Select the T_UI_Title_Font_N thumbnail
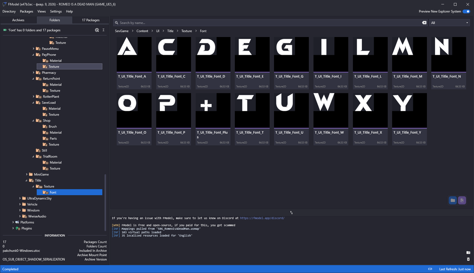The width and height of the screenshot is (474, 273). [449, 54]
